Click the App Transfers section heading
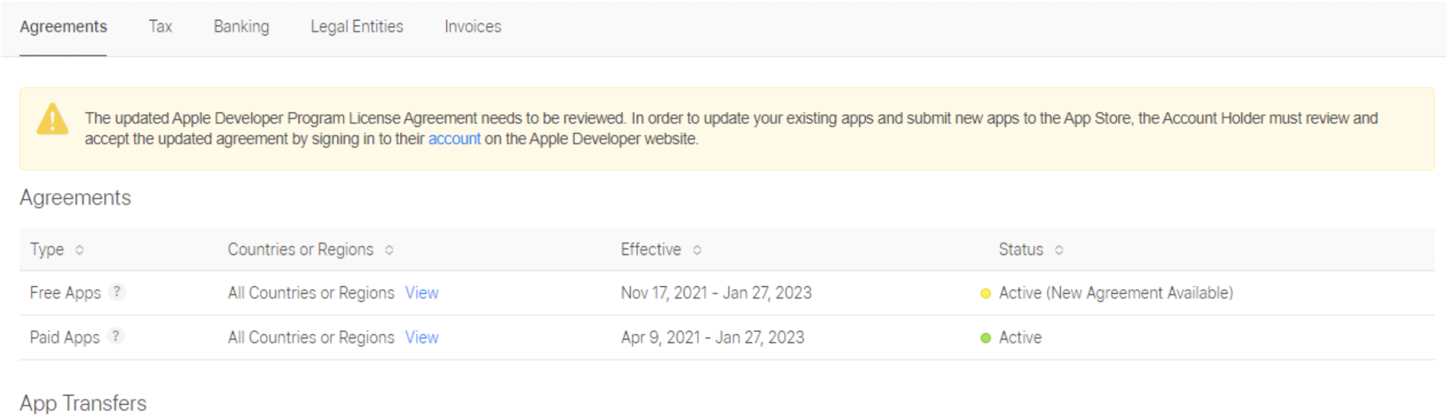 point(83,403)
